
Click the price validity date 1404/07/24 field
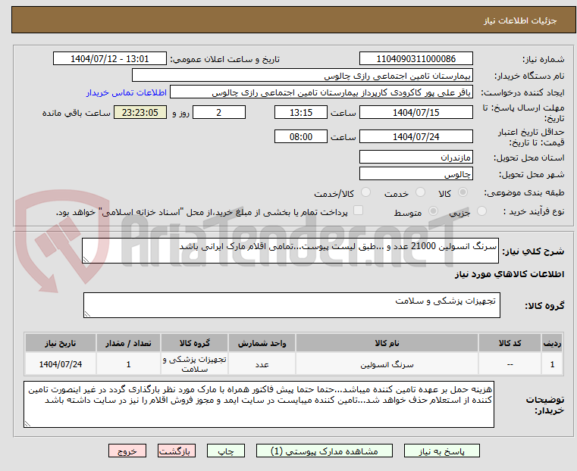click(x=416, y=136)
